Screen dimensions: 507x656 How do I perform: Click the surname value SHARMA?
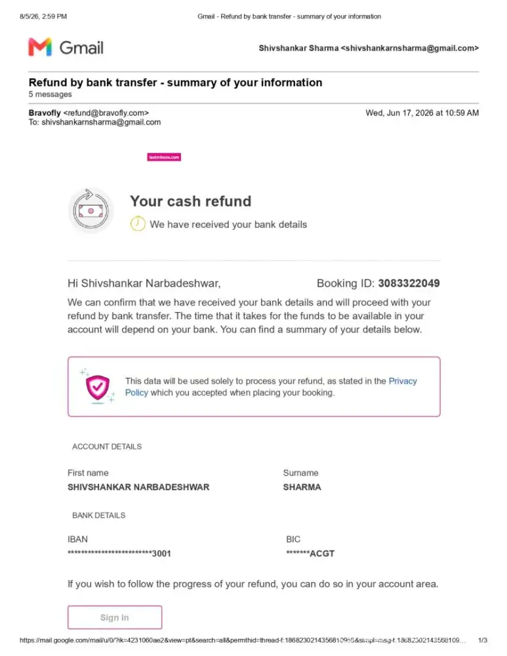coord(302,487)
